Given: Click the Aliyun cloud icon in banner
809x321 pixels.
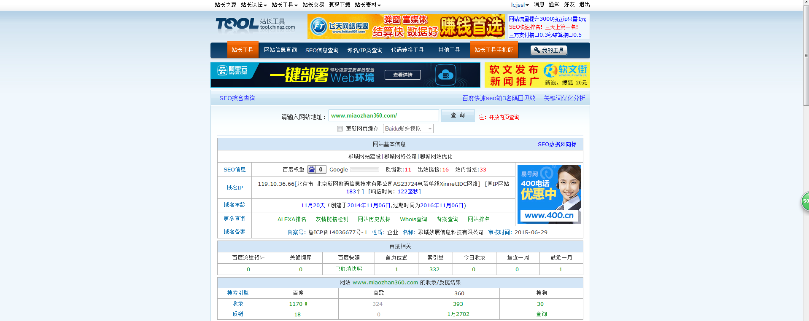Looking at the screenshot, I should pyautogui.click(x=445, y=75).
